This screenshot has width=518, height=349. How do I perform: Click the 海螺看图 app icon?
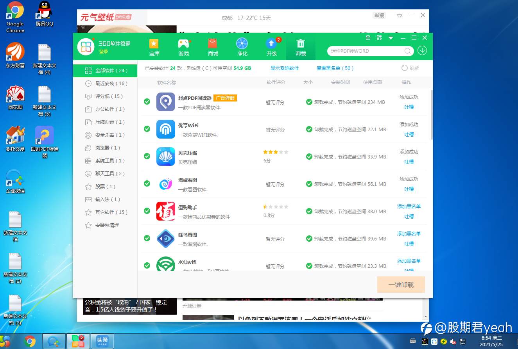[166, 184]
